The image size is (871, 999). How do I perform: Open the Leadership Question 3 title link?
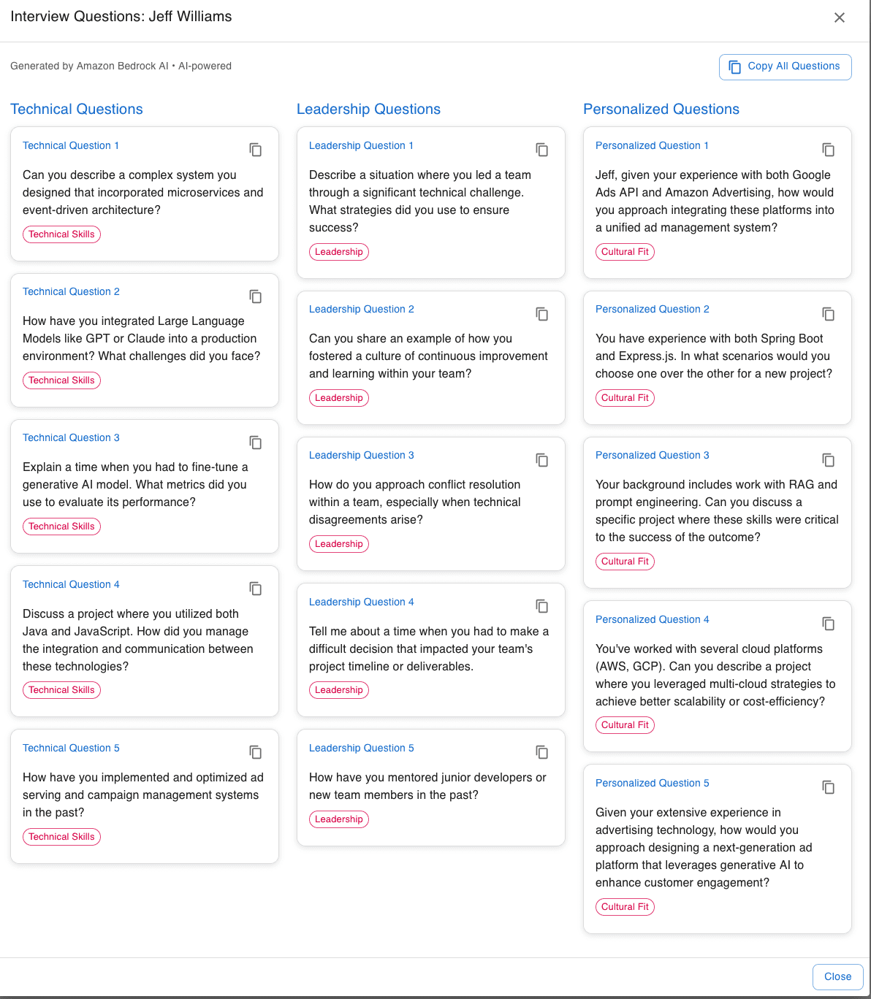point(361,455)
